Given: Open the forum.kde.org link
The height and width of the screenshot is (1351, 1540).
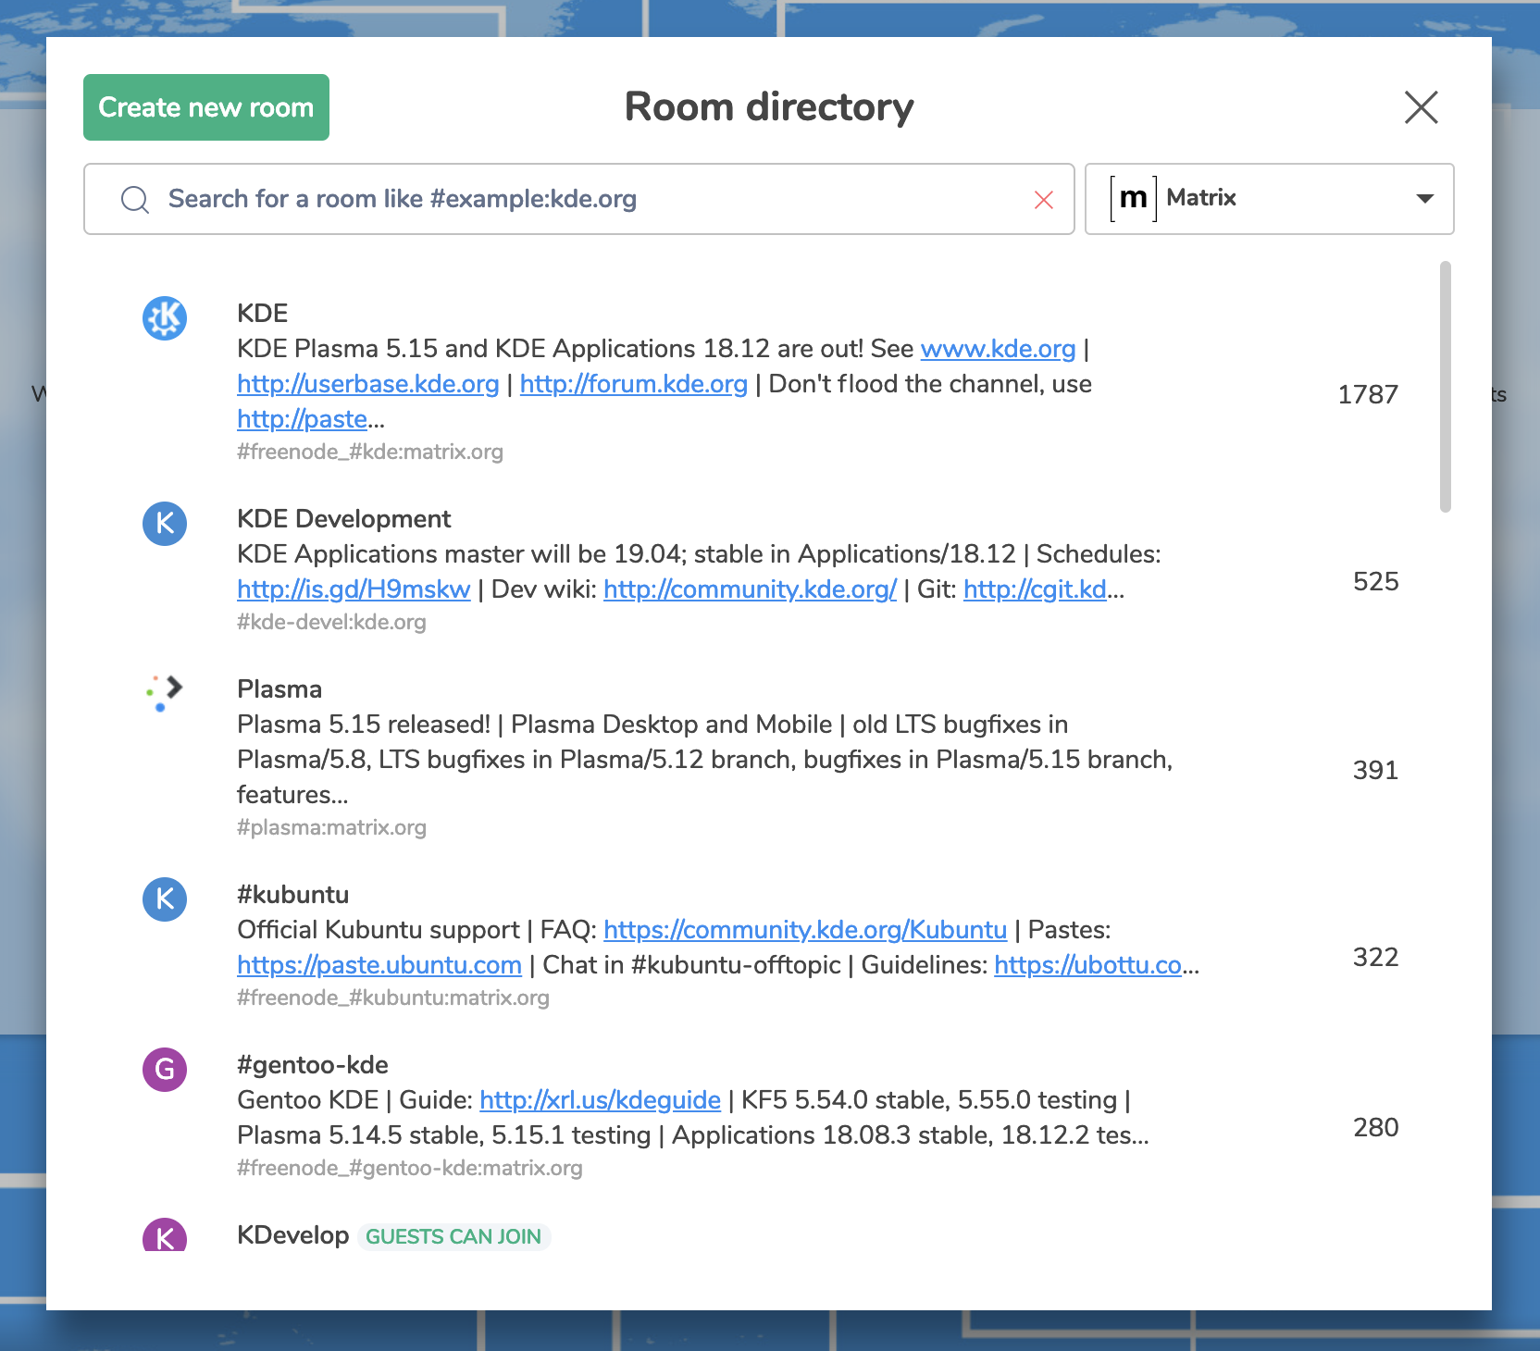Looking at the screenshot, I should click(x=633, y=384).
